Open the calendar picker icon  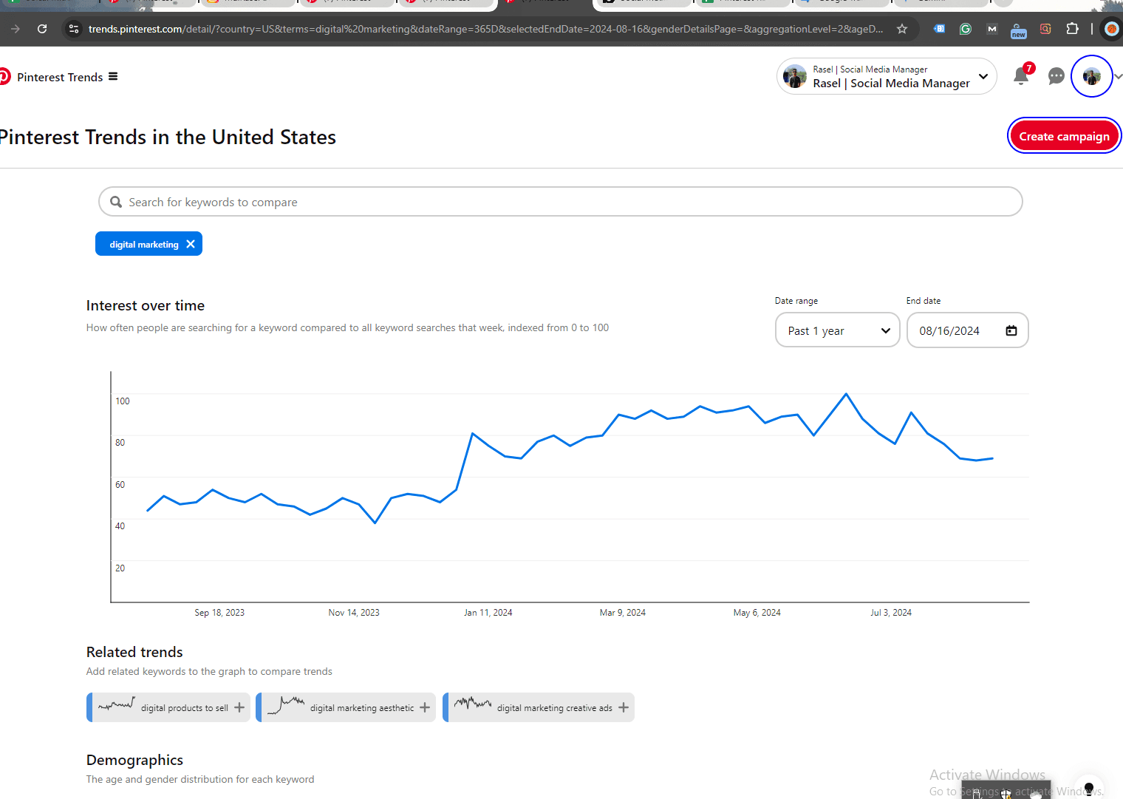coord(1011,330)
